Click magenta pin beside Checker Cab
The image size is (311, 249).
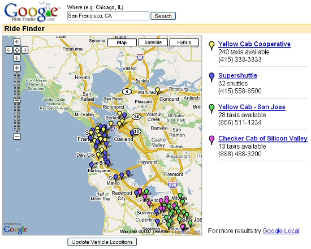pos(212,140)
